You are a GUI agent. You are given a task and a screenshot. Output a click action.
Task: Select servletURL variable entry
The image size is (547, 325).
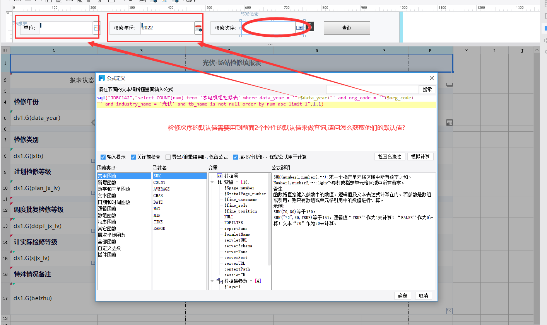tap(236, 240)
